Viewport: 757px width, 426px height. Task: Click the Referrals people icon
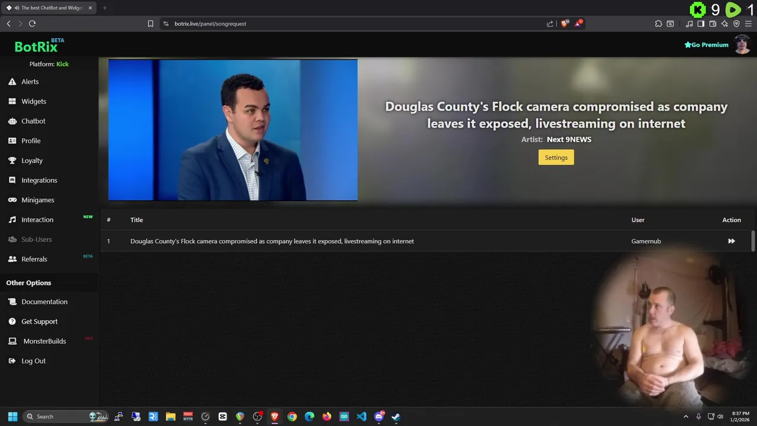coord(12,259)
